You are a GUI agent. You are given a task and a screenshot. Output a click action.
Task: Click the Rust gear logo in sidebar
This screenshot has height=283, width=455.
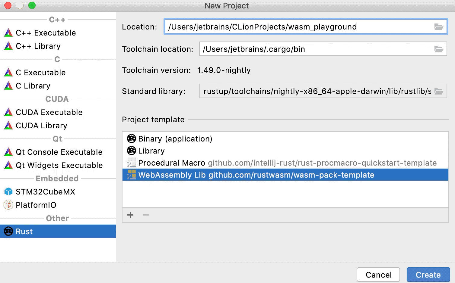tap(8, 231)
